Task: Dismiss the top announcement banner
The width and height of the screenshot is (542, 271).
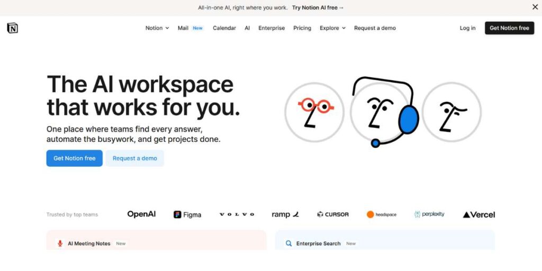Action: [535, 7]
